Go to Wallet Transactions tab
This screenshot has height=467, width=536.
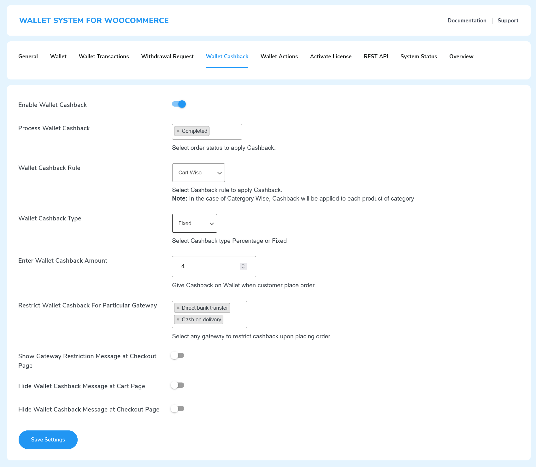104,56
